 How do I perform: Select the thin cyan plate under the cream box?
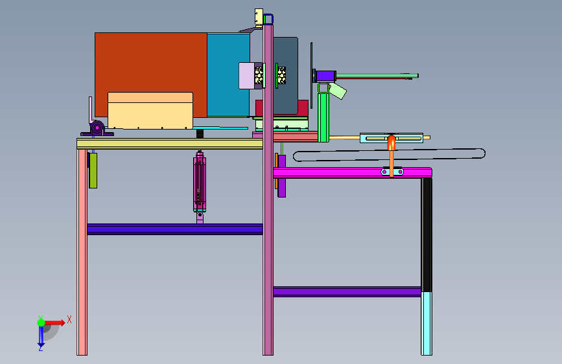[220, 128]
